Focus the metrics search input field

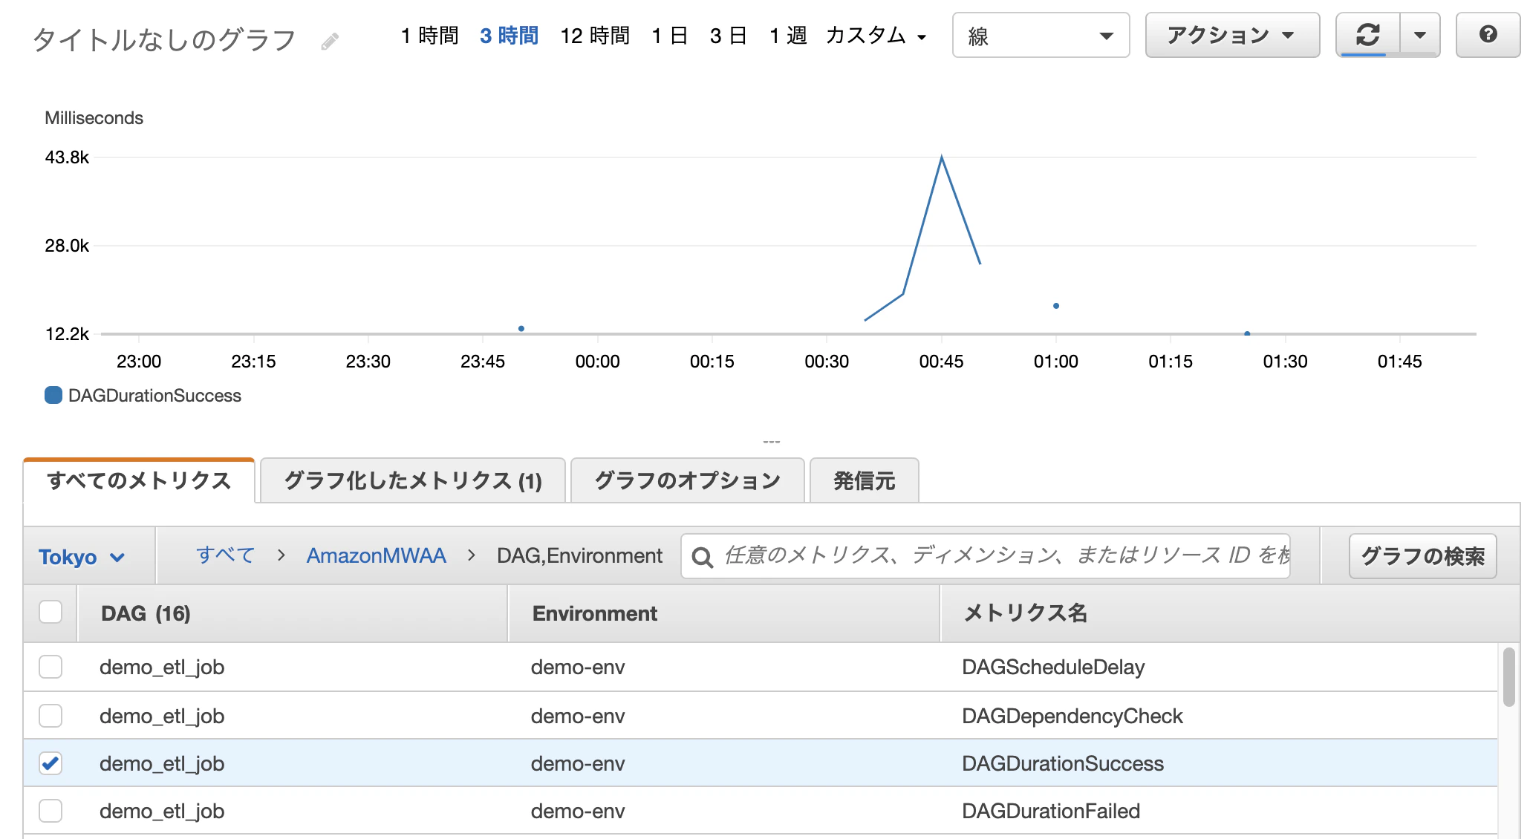point(986,556)
